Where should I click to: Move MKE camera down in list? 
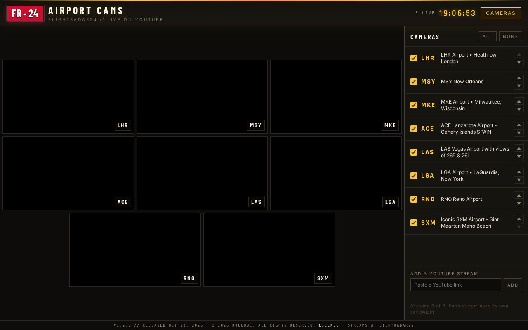click(x=519, y=109)
